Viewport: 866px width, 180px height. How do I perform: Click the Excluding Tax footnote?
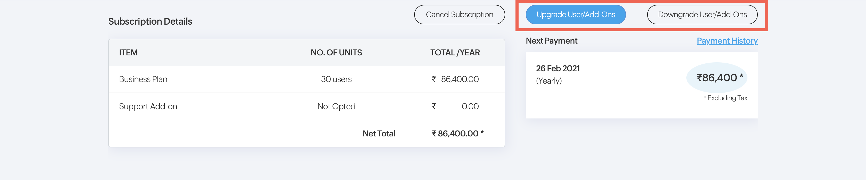click(x=726, y=98)
